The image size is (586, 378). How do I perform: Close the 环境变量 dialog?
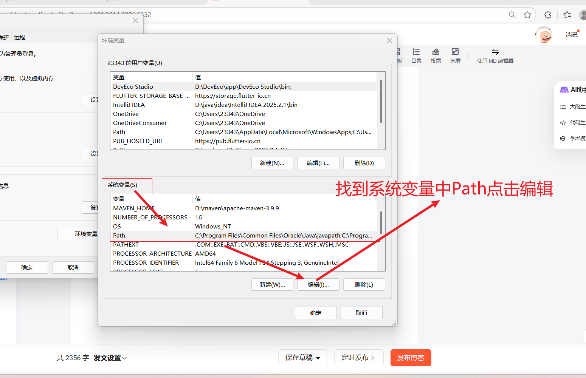[x=389, y=40]
